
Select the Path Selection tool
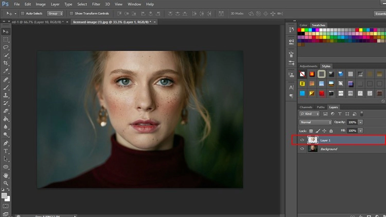pyautogui.click(x=6, y=159)
